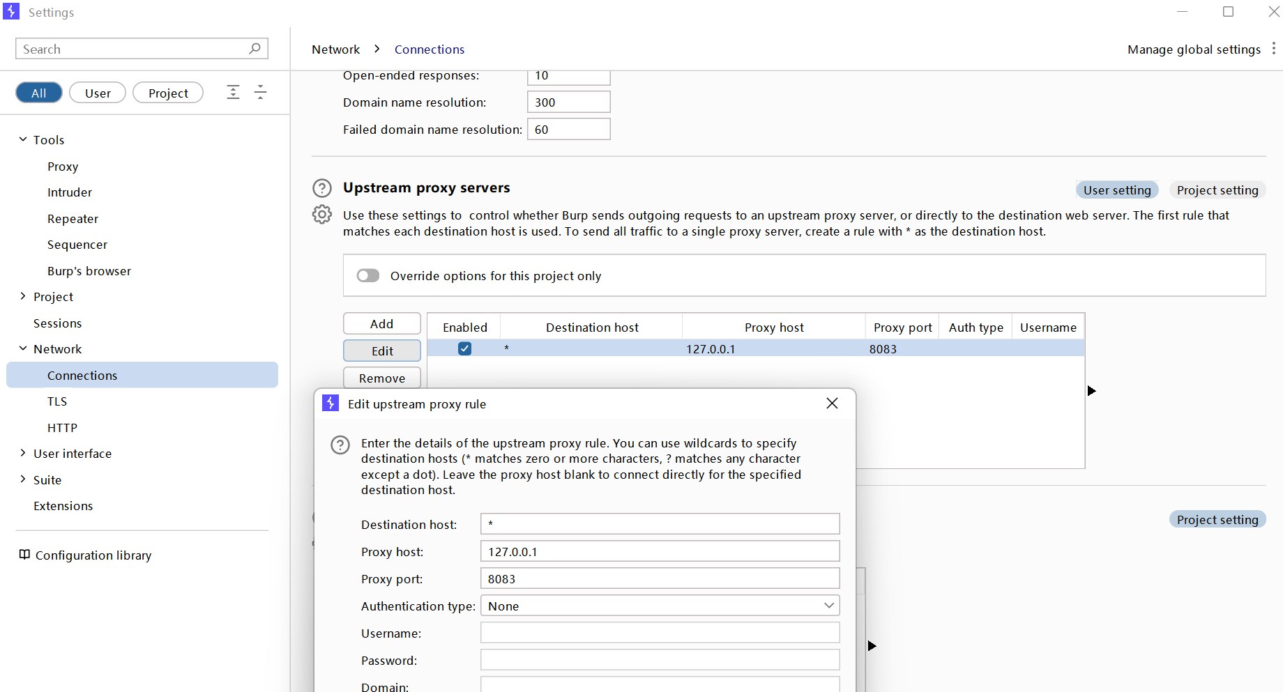1283x692 pixels.
Task: Go to the Network breadcrumb
Action: click(335, 49)
